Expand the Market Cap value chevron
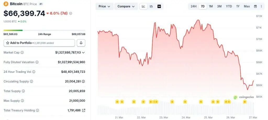Viewport: 268px width, 120px height. 83,52
